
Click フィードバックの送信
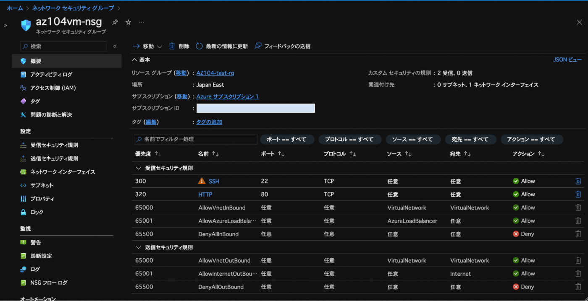283,46
